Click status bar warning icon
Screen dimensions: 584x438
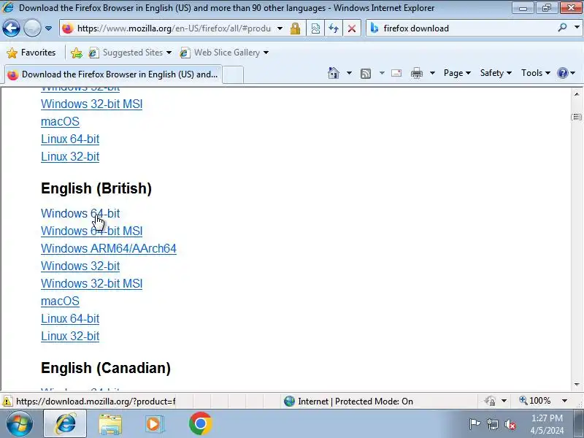point(7,401)
